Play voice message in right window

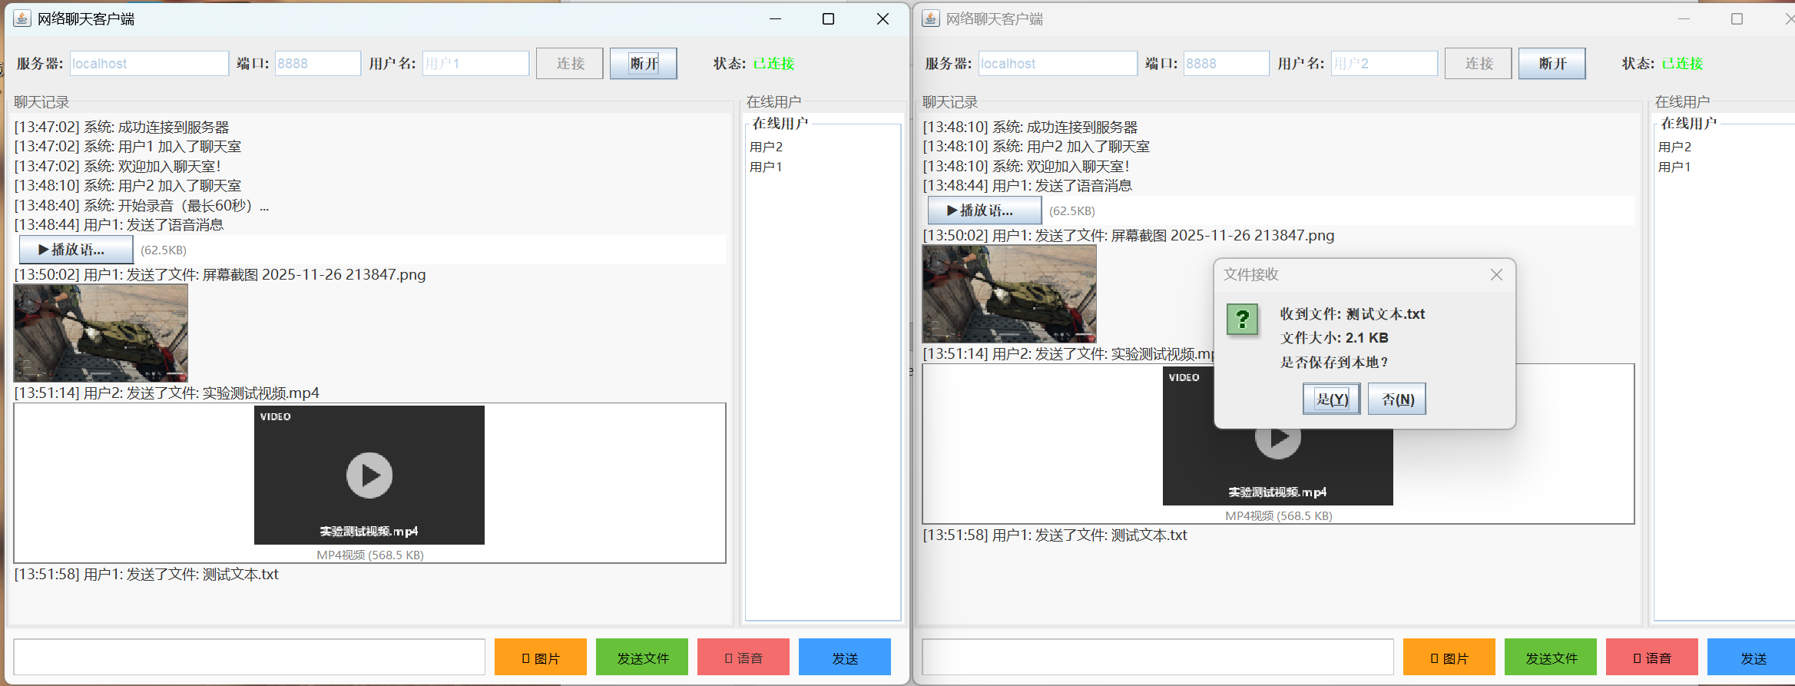(x=985, y=210)
